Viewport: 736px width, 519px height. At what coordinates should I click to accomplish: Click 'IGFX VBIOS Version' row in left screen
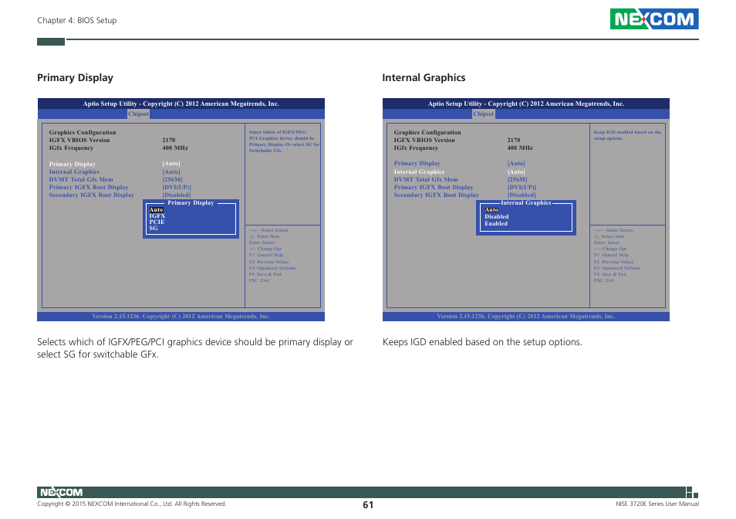click(x=112, y=140)
